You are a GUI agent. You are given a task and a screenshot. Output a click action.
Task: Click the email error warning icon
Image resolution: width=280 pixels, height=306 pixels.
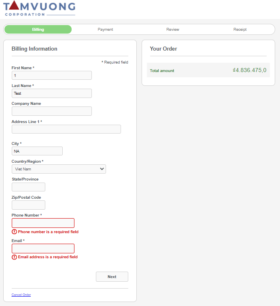[x=14, y=257]
